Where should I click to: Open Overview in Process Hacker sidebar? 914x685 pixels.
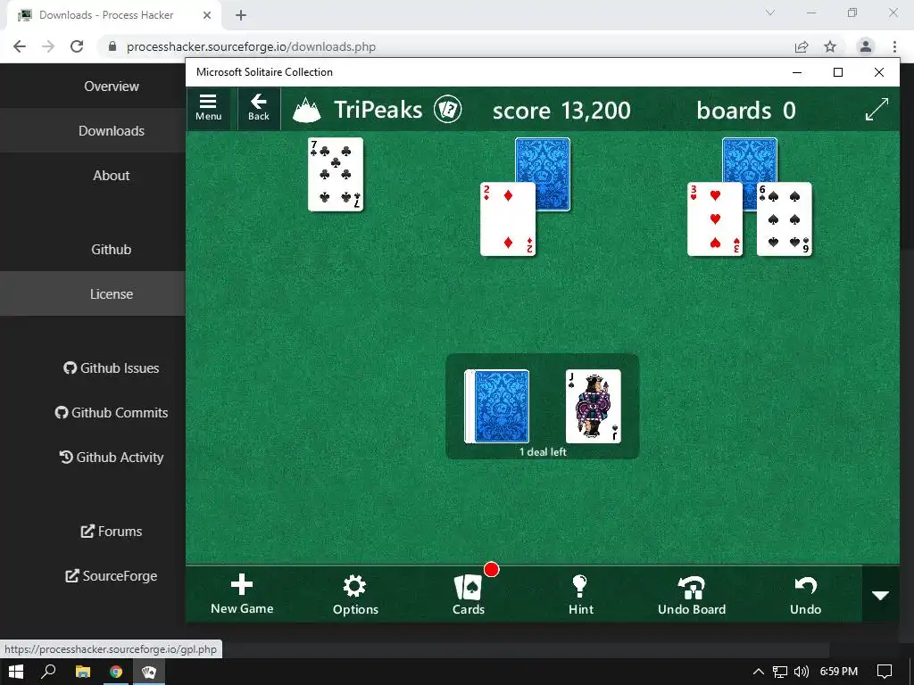click(112, 87)
